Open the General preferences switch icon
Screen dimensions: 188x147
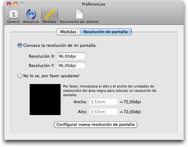click(13, 14)
